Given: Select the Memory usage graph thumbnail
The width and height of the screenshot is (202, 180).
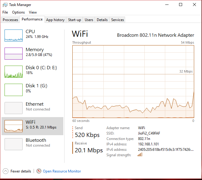Looking at the screenshot, I should tap(14, 54).
